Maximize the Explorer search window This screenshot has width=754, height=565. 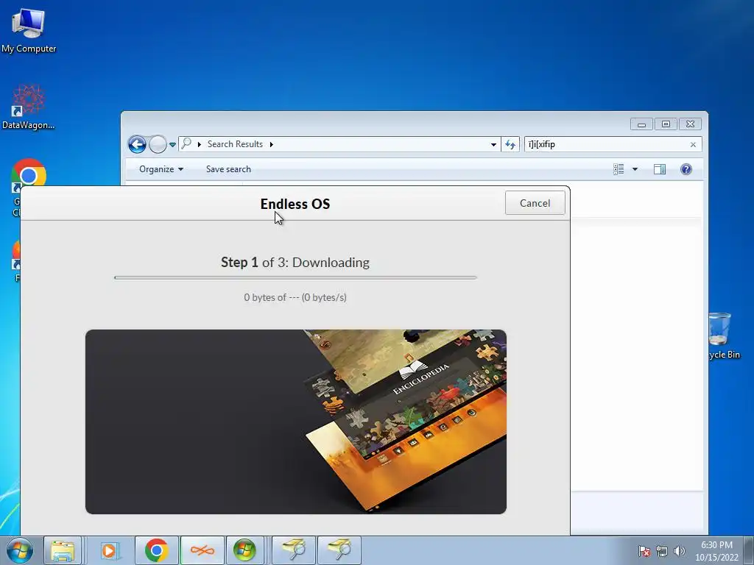[x=666, y=124]
